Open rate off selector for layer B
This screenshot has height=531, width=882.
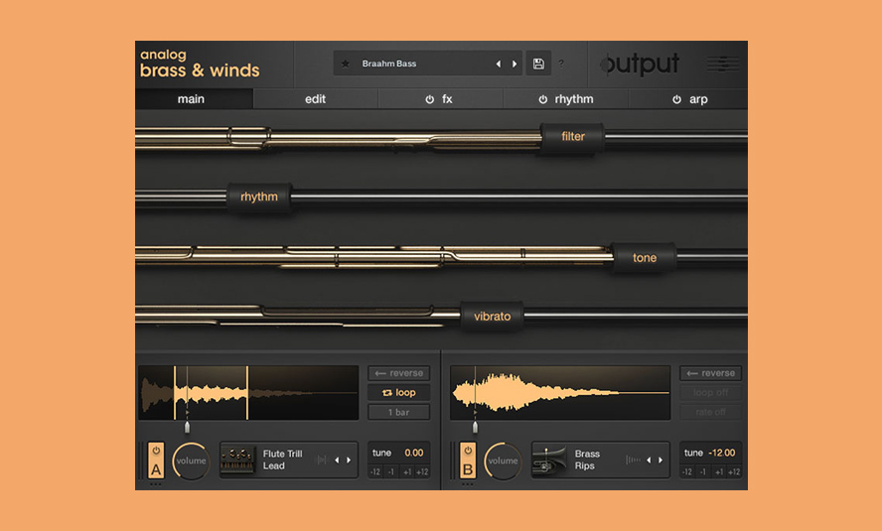coord(710,412)
